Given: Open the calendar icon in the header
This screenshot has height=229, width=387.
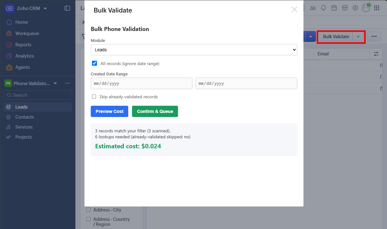Looking at the screenshot, I should [x=334, y=8].
